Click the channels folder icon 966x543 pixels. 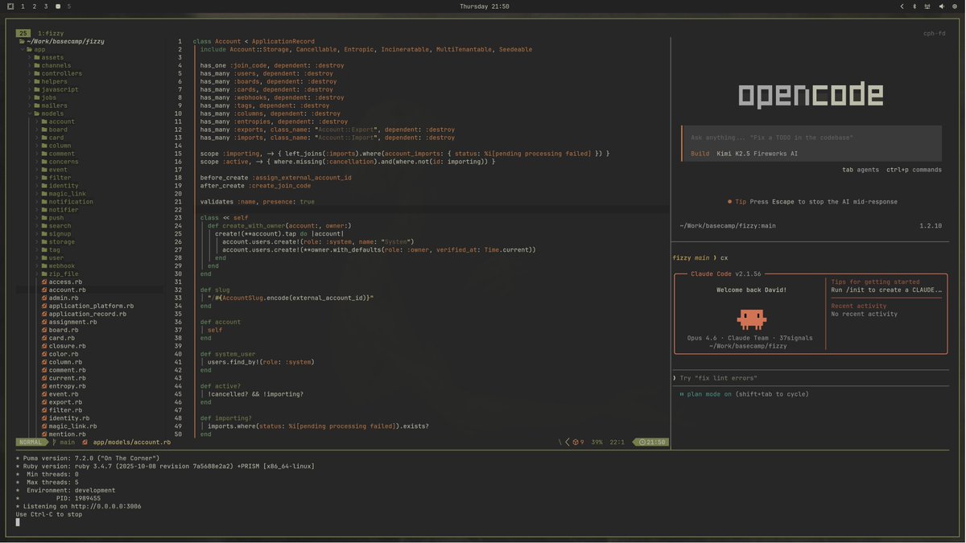tap(36, 66)
